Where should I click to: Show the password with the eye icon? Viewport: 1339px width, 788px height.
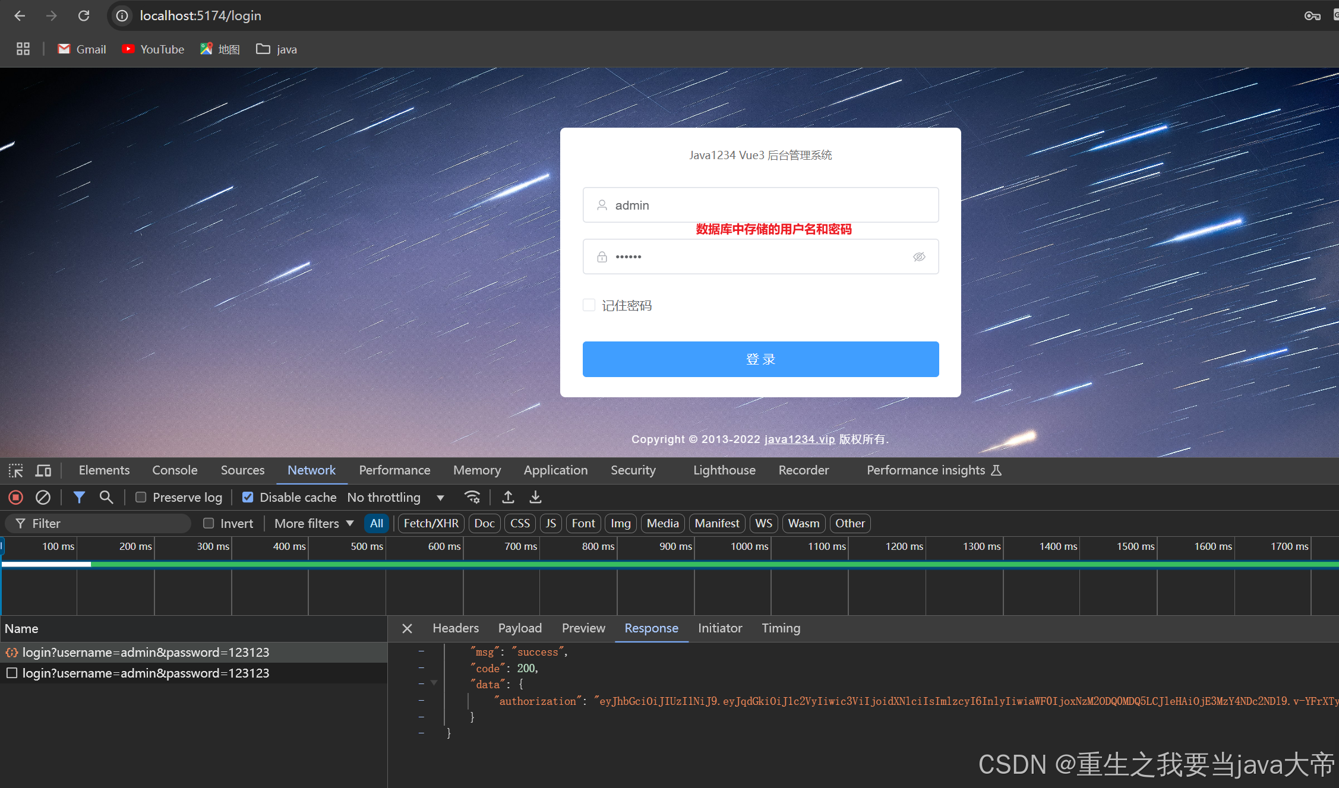tap(919, 257)
